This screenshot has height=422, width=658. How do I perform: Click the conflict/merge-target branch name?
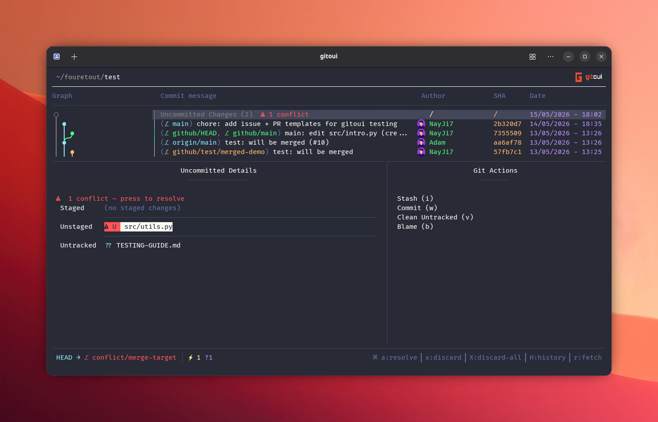click(x=134, y=357)
